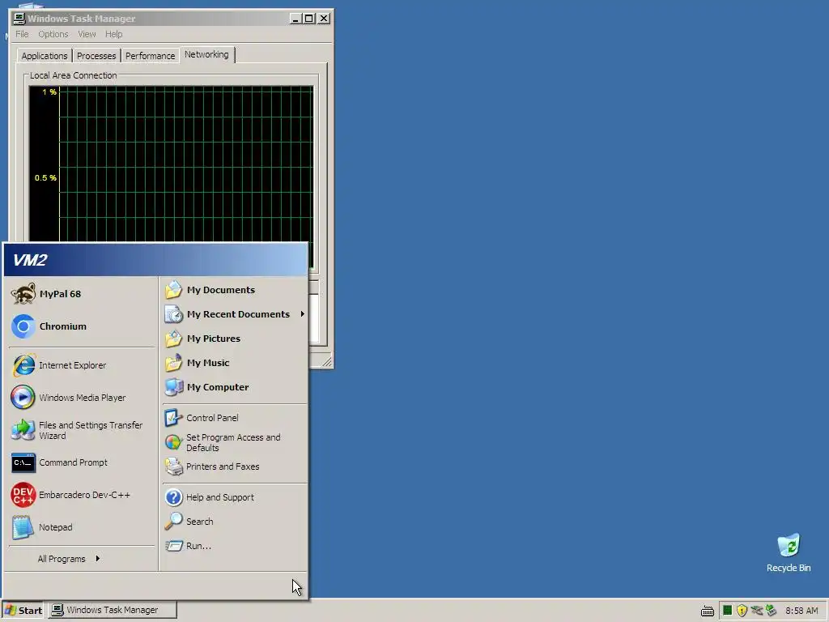Click the taskbar clock showing 8:58 AM
The image size is (829, 622).
tap(801, 611)
